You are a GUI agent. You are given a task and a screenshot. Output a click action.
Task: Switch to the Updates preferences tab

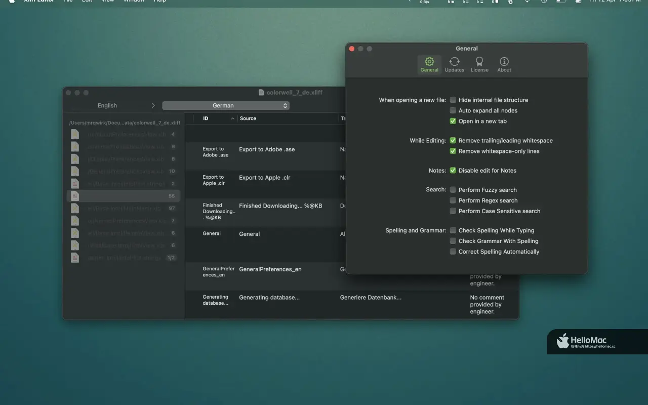point(454,64)
